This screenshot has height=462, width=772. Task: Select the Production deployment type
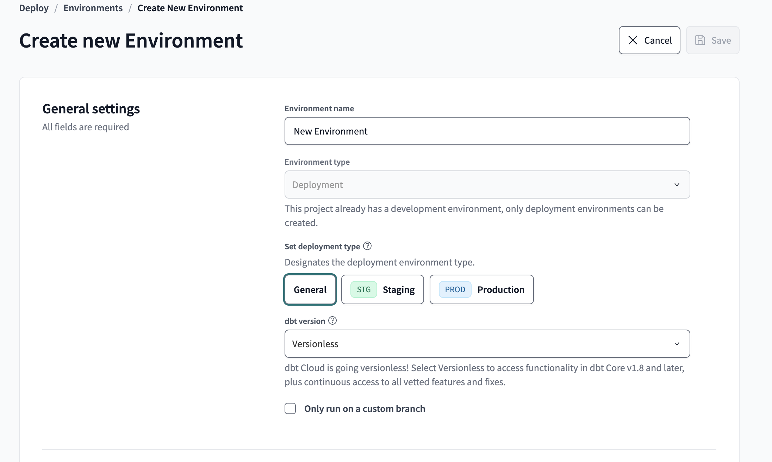[x=481, y=289]
